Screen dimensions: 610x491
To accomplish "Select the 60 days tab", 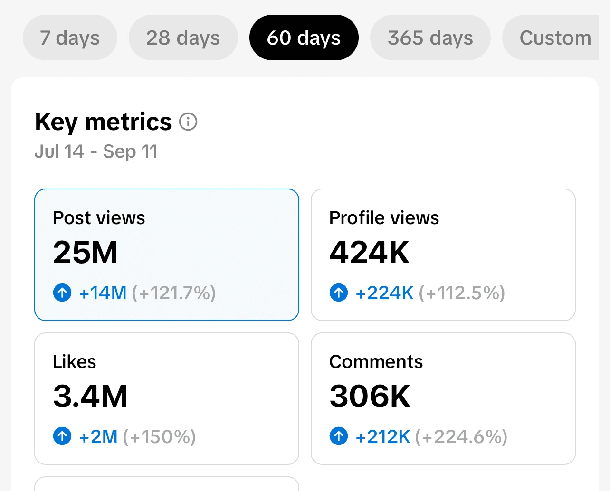I will coord(304,38).
